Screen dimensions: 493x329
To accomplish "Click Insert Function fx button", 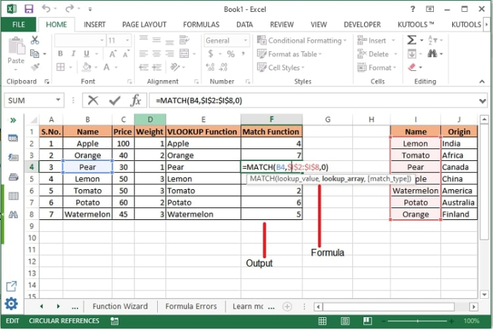I will [x=136, y=101].
